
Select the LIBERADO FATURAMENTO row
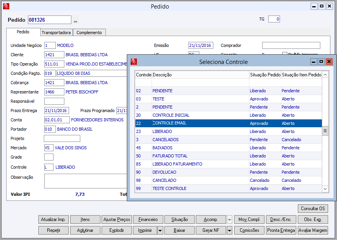pyautogui.click(x=177, y=164)
